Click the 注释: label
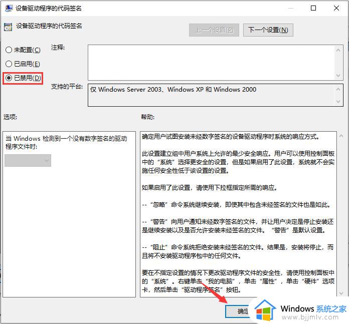 (58, 48)
